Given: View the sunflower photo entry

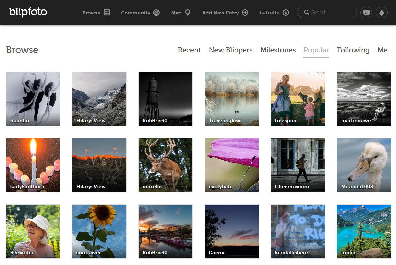Looking at the screenshot, I should tap(99, 231).
